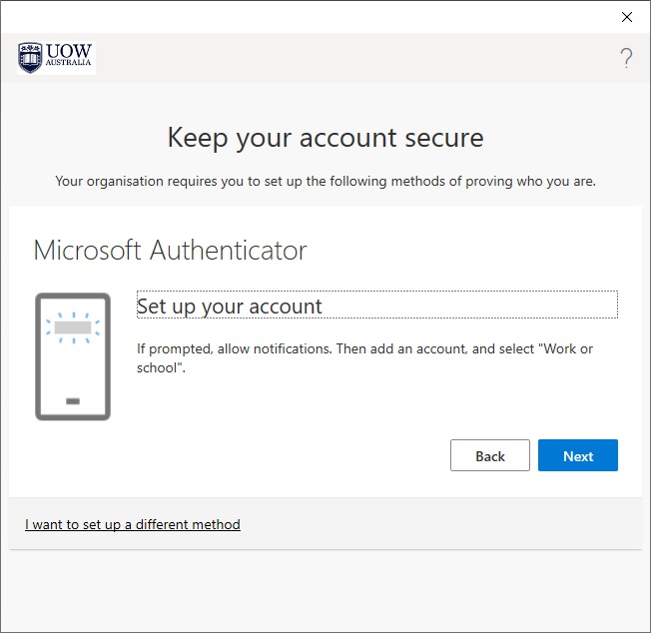Screen dimensions: 651x633
Task: Click the "Set up your account" heading
Action: (230, 306)
